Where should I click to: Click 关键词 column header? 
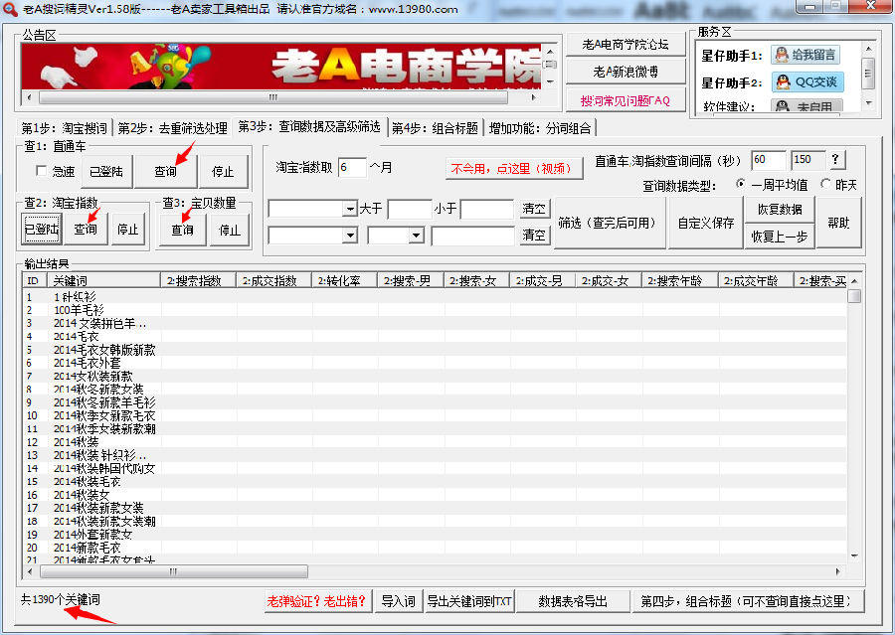[103, 280]
